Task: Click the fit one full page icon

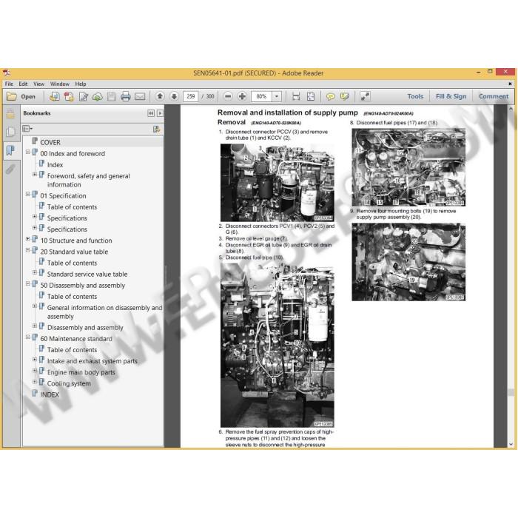Action: click(311, 96)
